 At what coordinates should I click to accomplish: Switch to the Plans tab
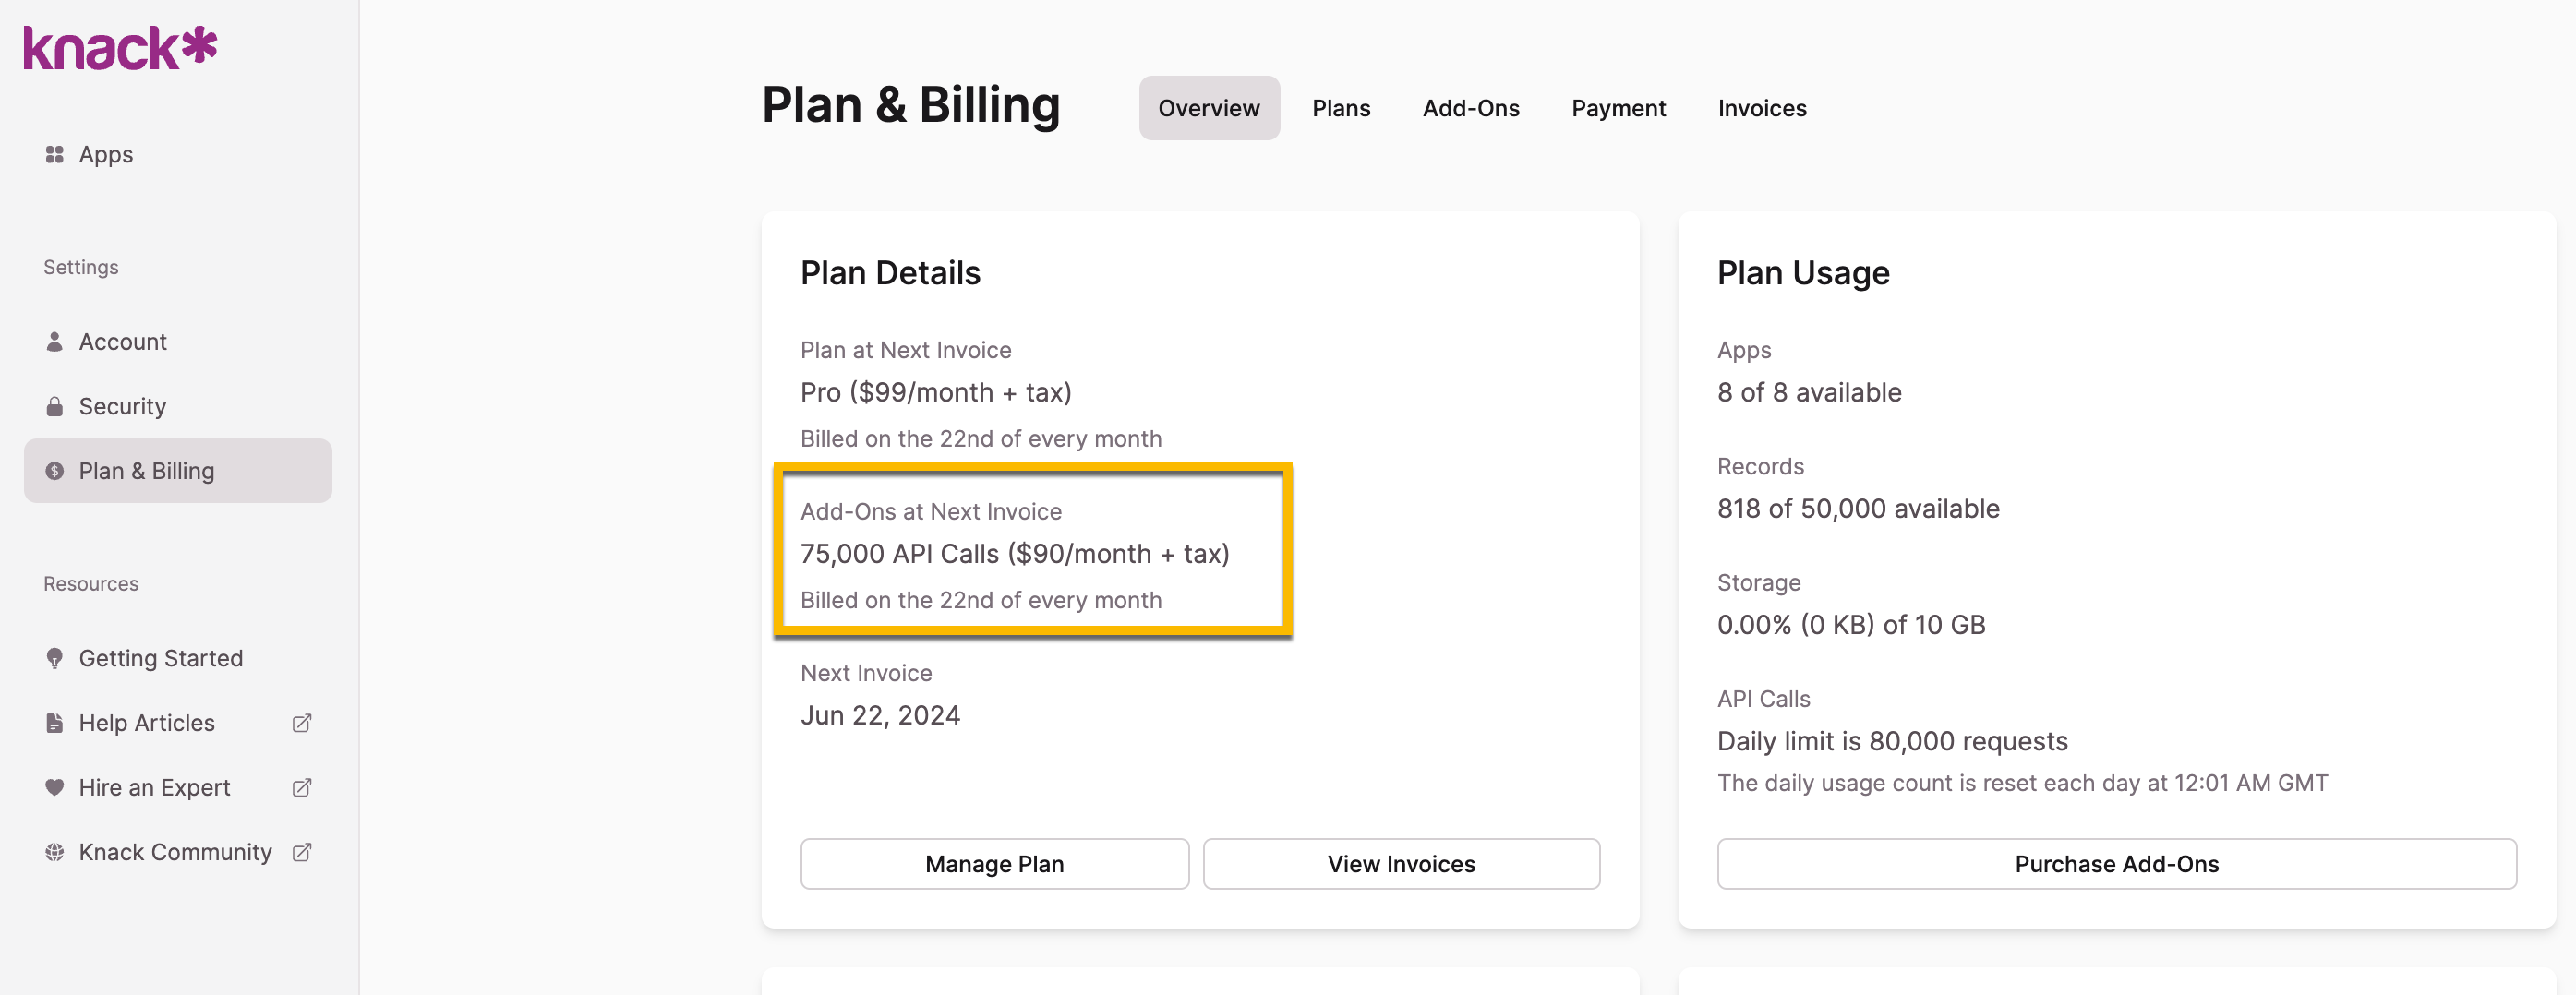pyautogui.click(x=1341, y=108)
